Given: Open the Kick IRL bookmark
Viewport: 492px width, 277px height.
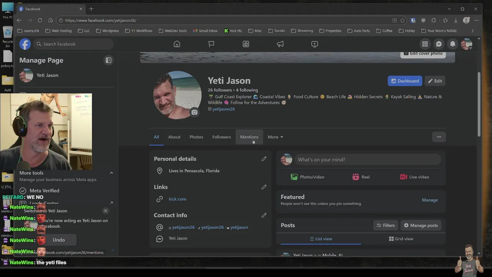Looking at the screenshot, I should 232,31.
